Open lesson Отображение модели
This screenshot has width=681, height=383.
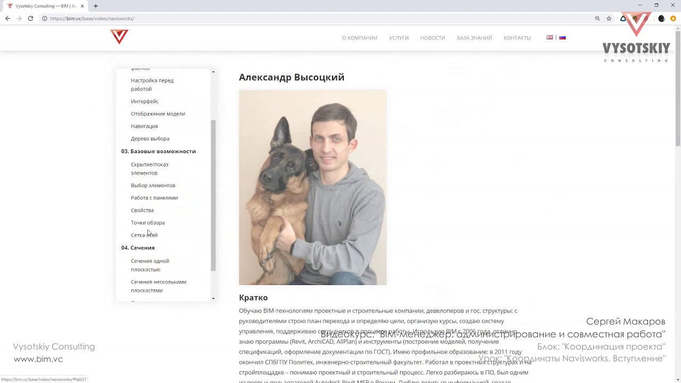pyautogui.click(x=158, y=114)
